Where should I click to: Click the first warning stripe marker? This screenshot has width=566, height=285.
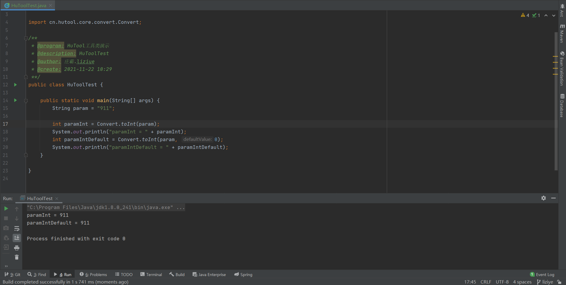[555, 56]
